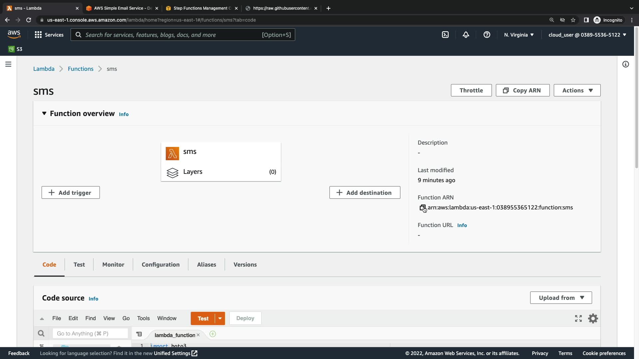The height and width of the screenshot is (359, 639).
Task: Open the Test button dropdown arrow
Action: [x=220, y=318]
